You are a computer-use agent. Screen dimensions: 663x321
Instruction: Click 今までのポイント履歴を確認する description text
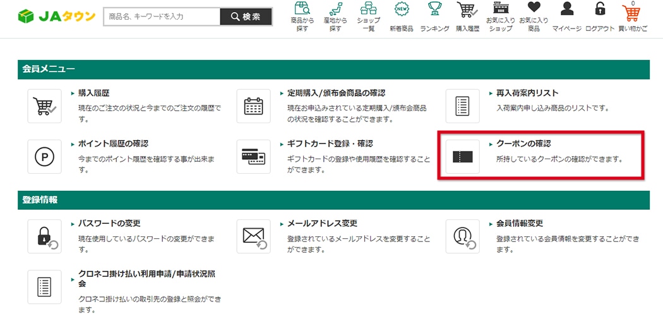(x=146, y=164)
